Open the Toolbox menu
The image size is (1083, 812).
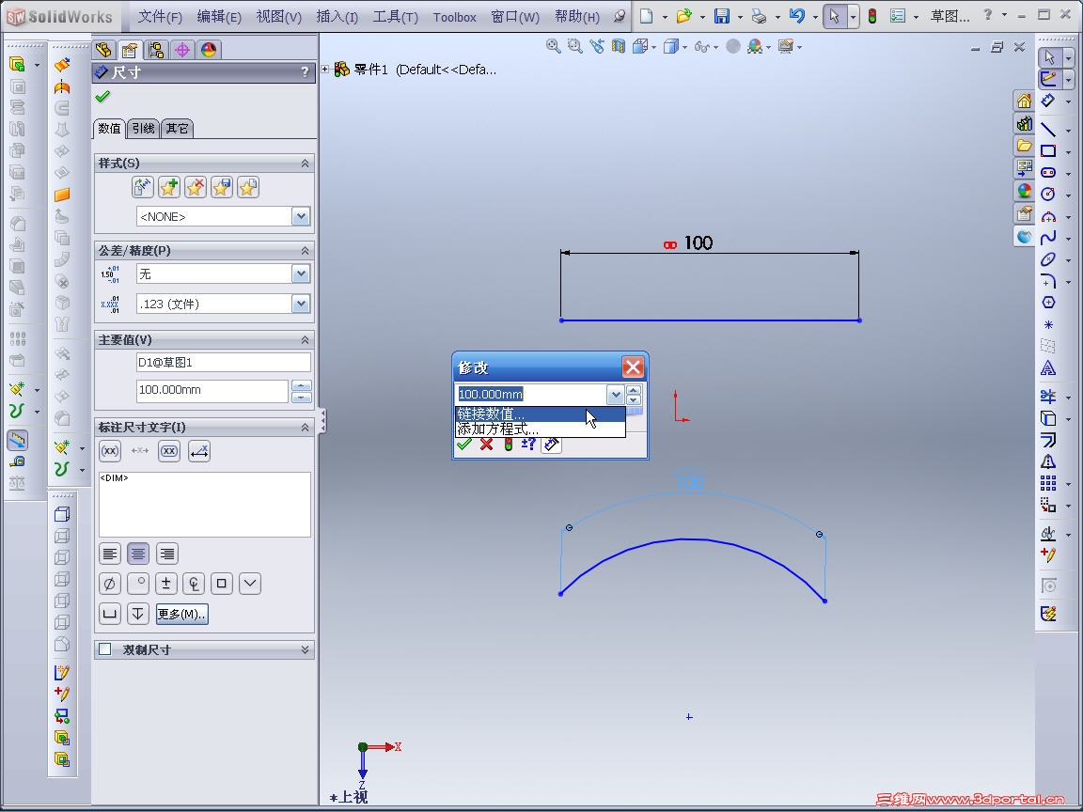454,17
